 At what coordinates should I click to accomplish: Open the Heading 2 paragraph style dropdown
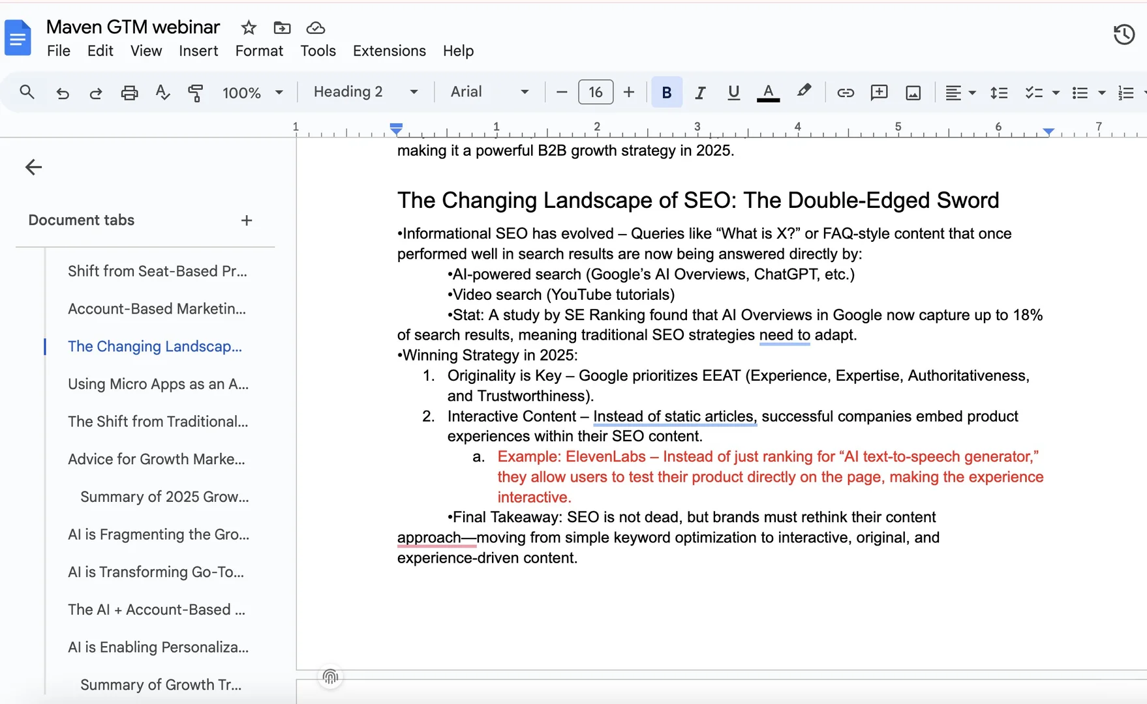(x=365, y=92)
